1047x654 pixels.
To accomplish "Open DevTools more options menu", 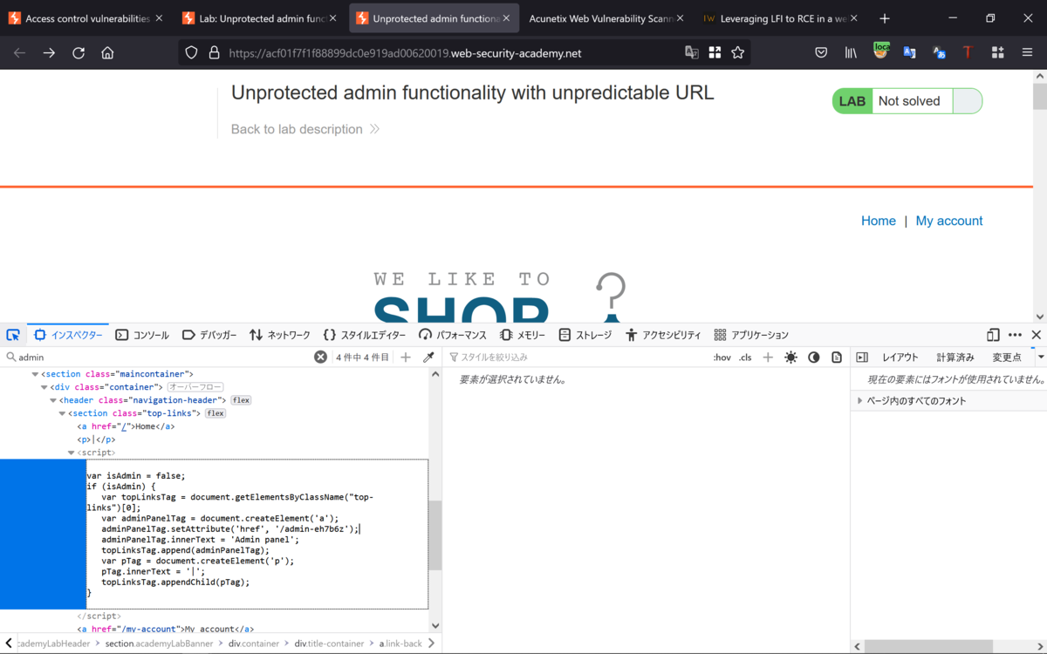I will (1015, 335).
